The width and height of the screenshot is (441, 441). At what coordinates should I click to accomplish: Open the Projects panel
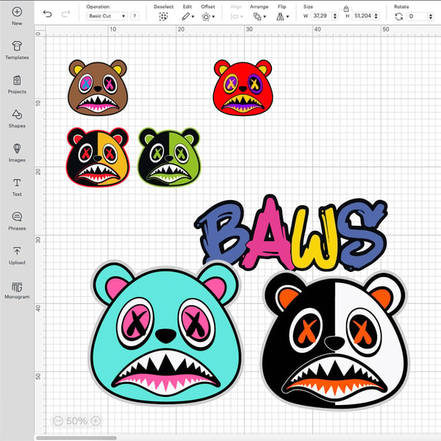tap(17, 85)
